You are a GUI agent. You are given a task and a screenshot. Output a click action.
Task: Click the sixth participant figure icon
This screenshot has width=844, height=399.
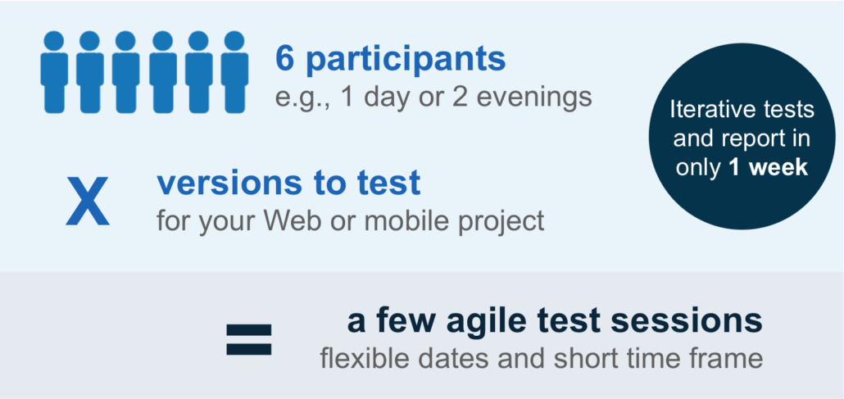(234, 72)
